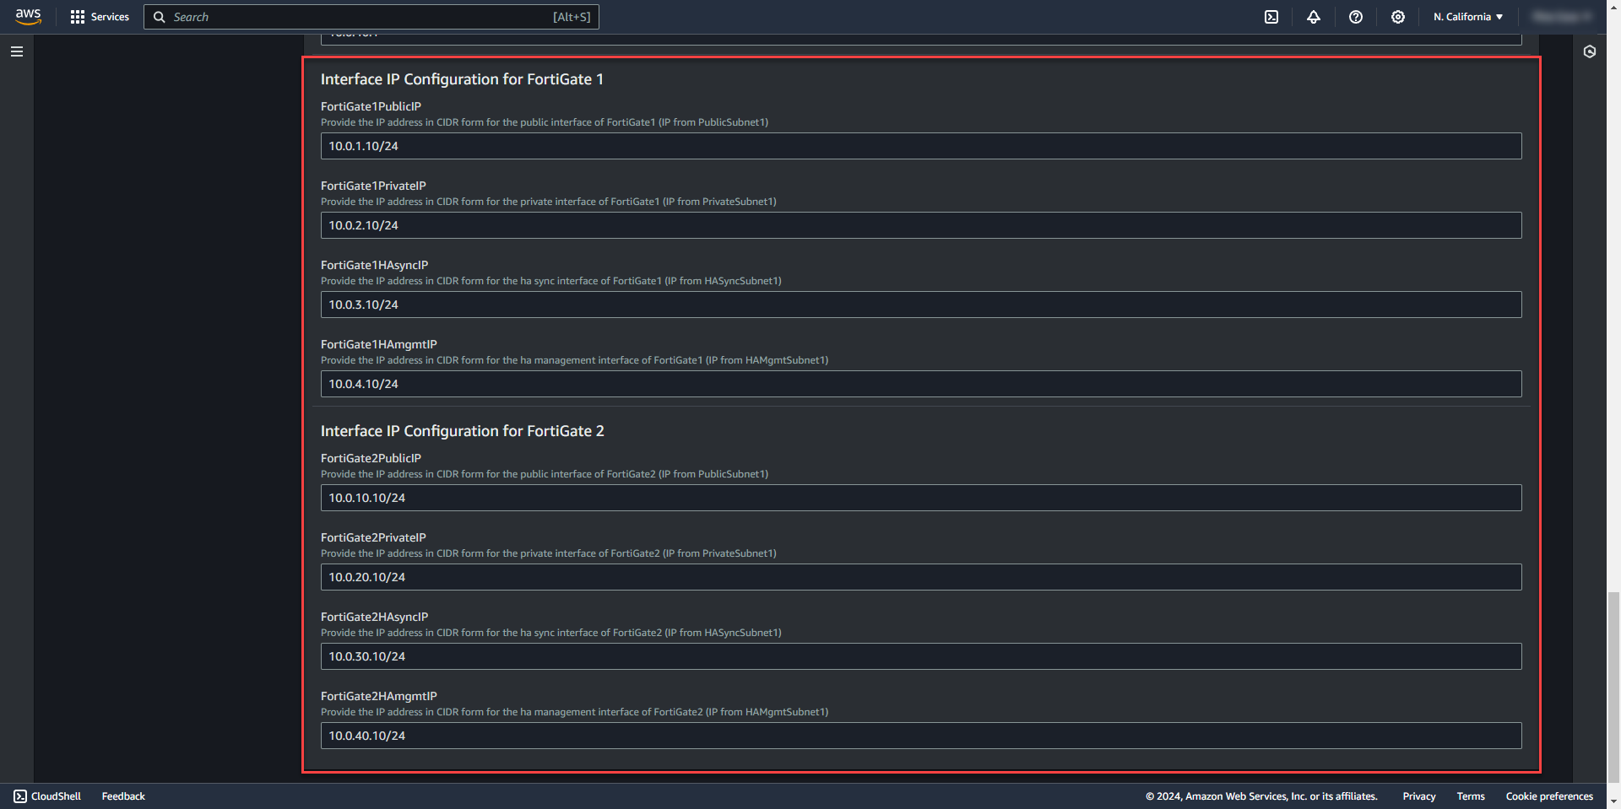Open the Terms link

click(1471, 796)
